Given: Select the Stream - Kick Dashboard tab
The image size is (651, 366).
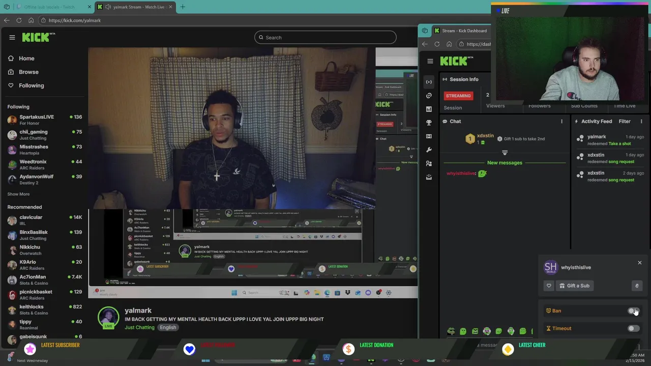Looking at the screenshot, I should pyautogui.click(x=460, y=30).
